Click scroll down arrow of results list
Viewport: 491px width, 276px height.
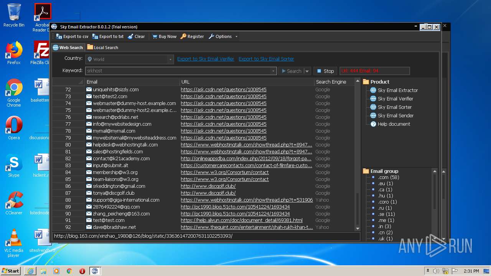(358, 228)
